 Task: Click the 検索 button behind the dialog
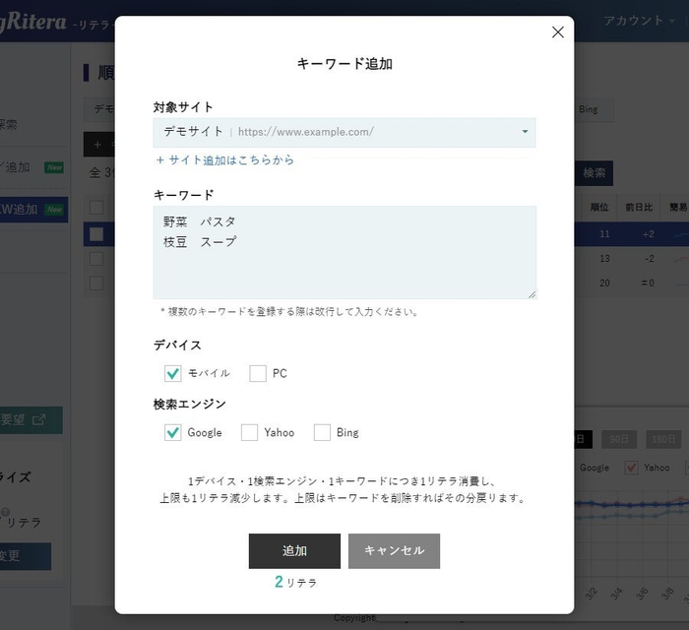click(x=594, y=173)
